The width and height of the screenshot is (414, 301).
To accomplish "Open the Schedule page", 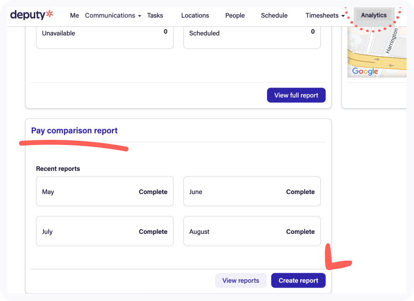I will click(x=274, y=15).
